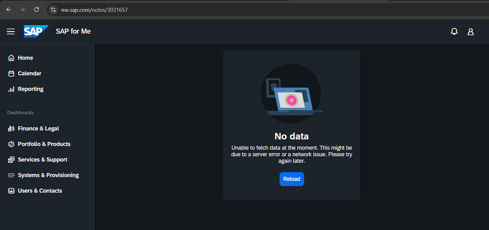The image size is (489, 230).
Task: Click the SAP logo
Action: coord(36,31)
